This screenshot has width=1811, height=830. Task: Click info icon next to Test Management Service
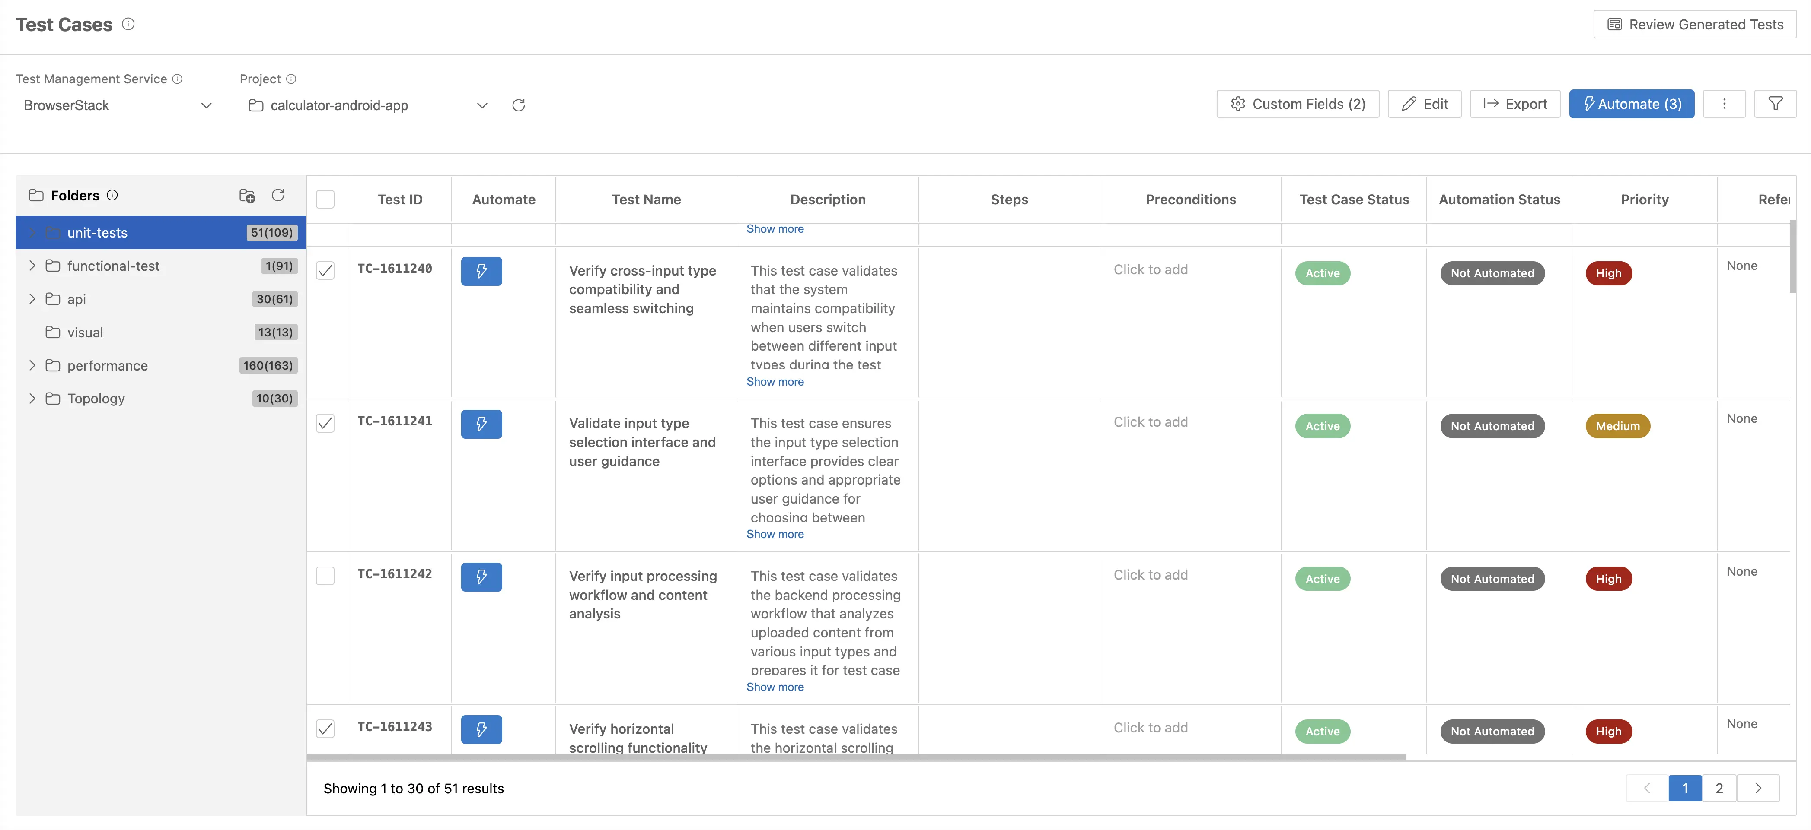point(177,79)
